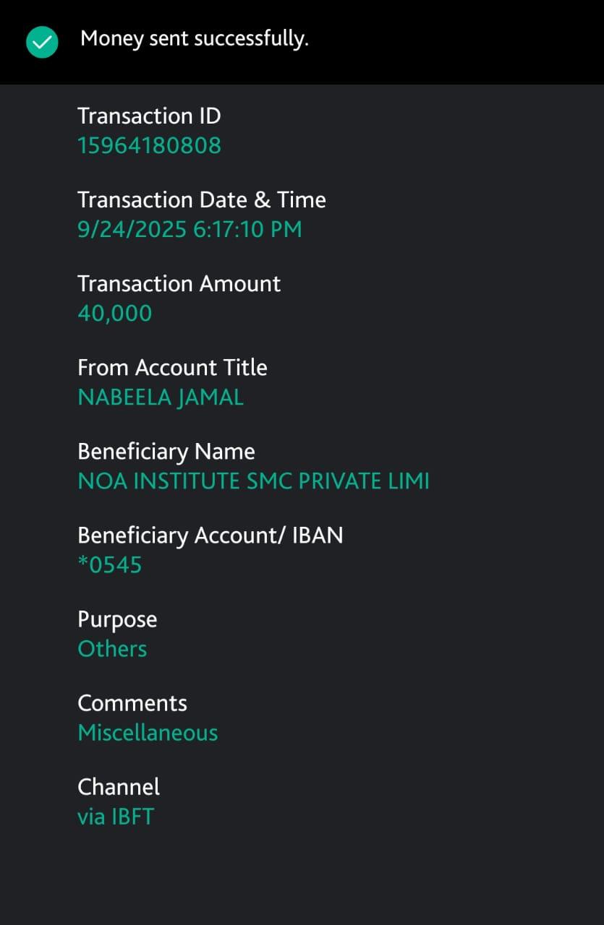Click the Beneficiary Account/ IBAN label

[x=210, y=535]
